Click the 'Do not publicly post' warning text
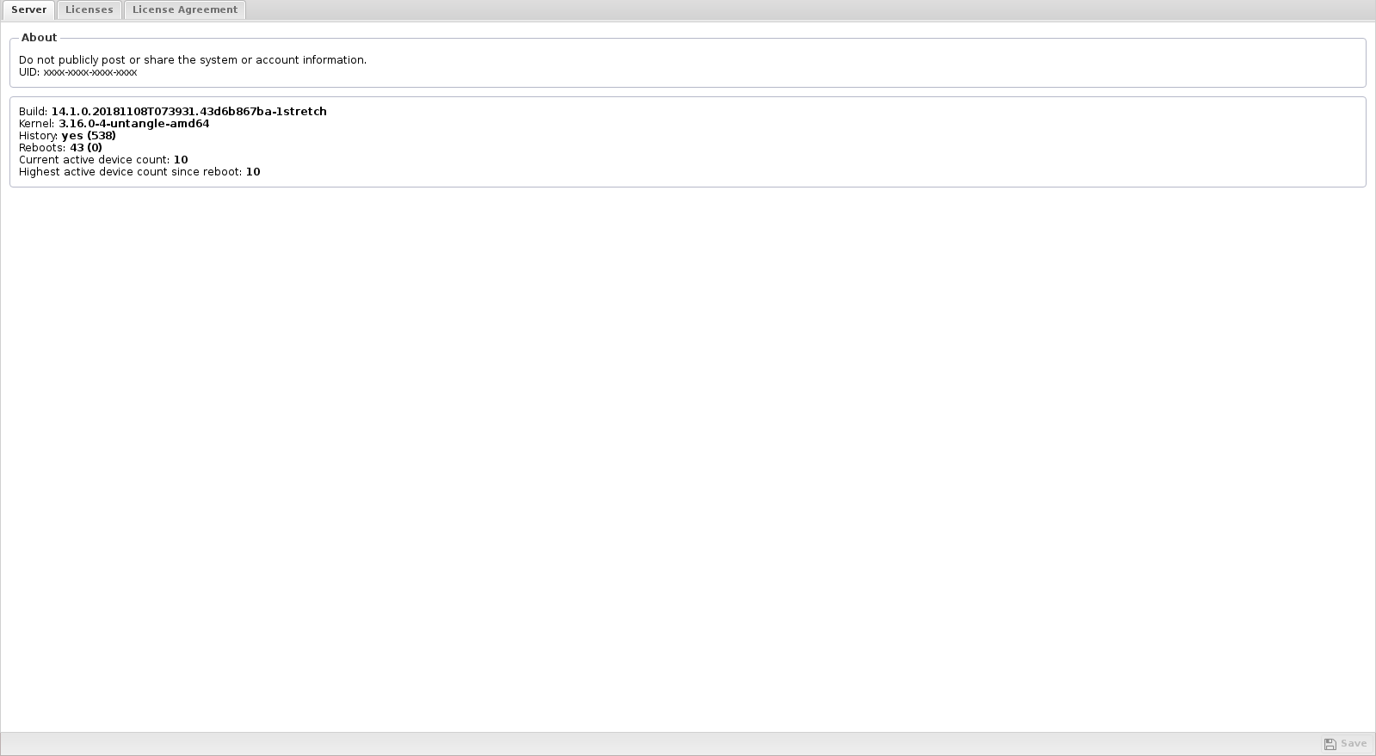 [193, 60]
